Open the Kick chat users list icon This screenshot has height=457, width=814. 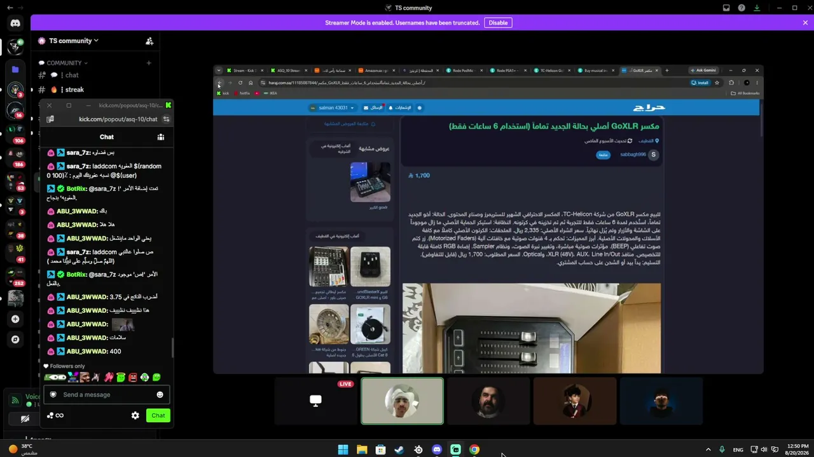point(161,136)
